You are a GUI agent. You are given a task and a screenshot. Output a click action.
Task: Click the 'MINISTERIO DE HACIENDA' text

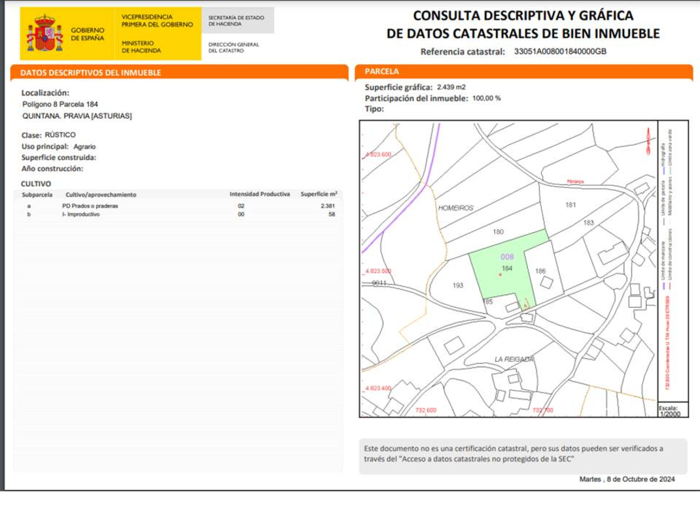pos(141,47)
